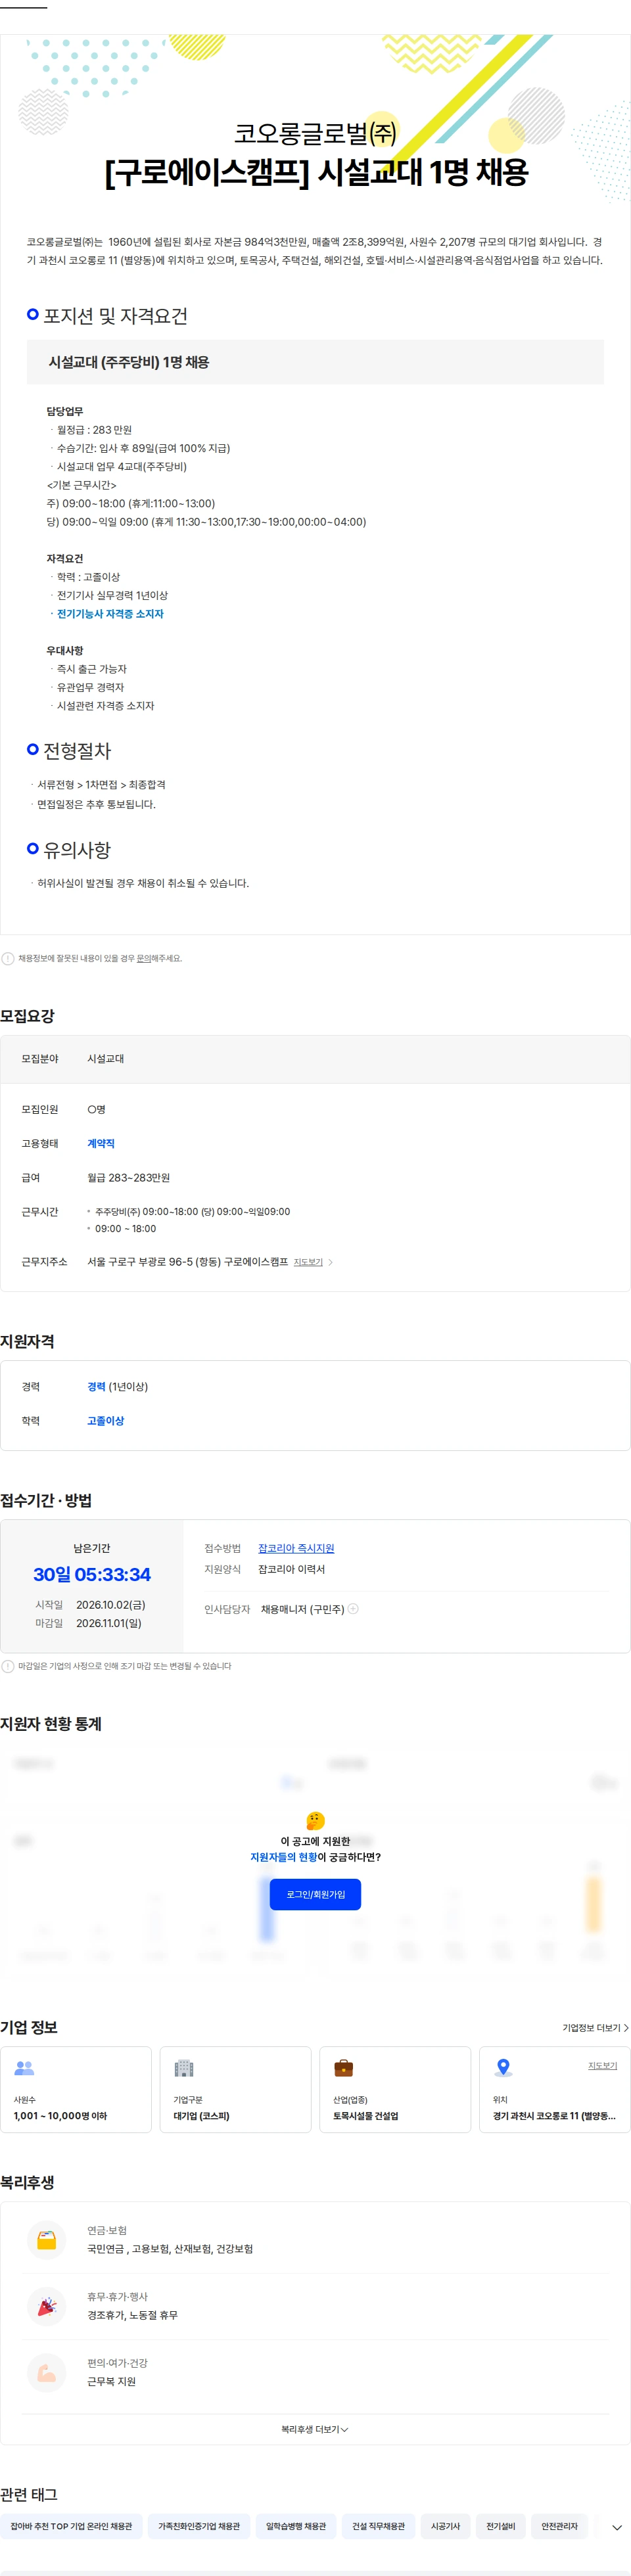Click 시설교대 (주주당비) 1명 채용 heading
Image resolution: width=631 pixels, height=2576 pixels.
[x=129, y=362]
